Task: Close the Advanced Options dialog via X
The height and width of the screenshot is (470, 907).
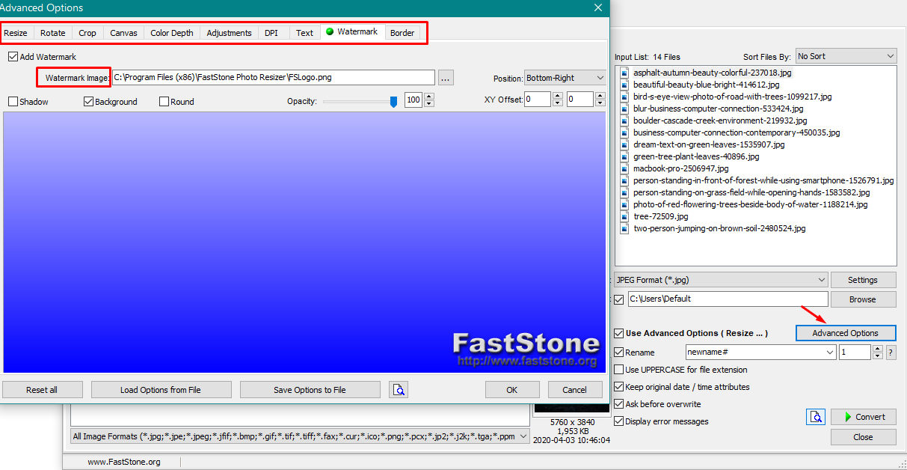Action: [x=597, y=7]
